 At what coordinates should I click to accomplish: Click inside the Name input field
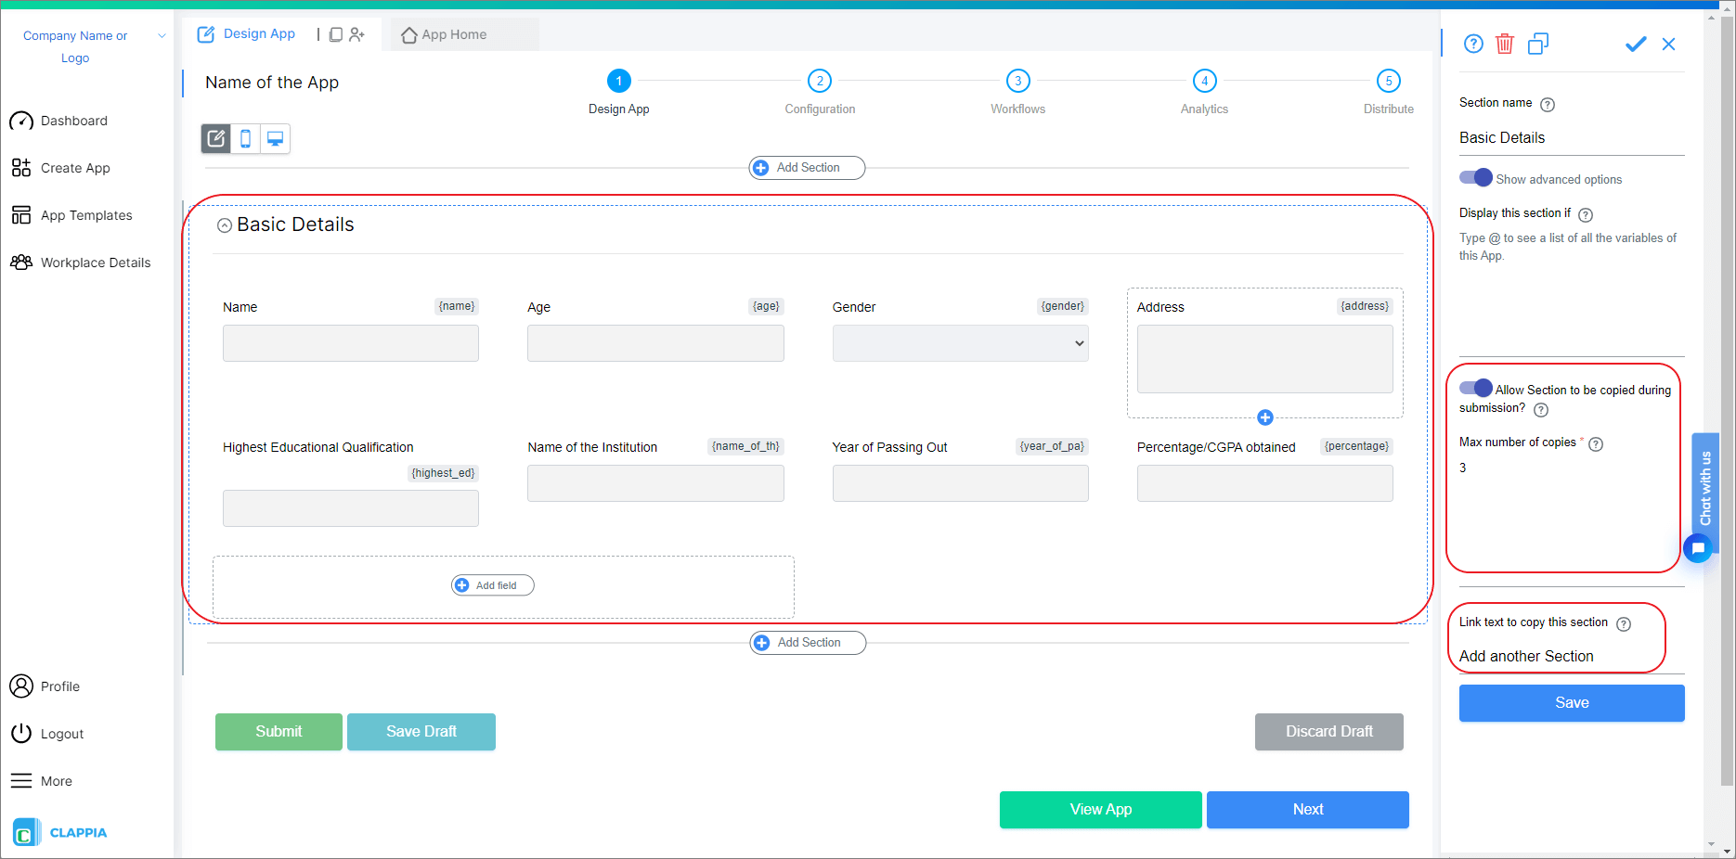(x=350, y=343)
